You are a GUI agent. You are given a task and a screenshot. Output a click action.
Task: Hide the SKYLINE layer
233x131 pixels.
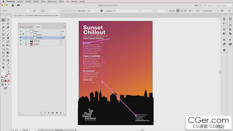click(21, 41)
